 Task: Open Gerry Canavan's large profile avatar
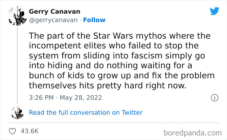click(x=17, y=16)
